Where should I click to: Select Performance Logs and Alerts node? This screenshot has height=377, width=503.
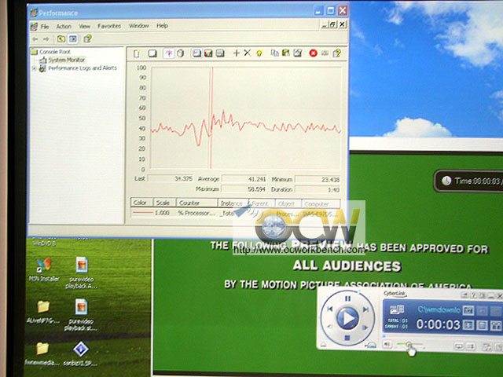83,68
